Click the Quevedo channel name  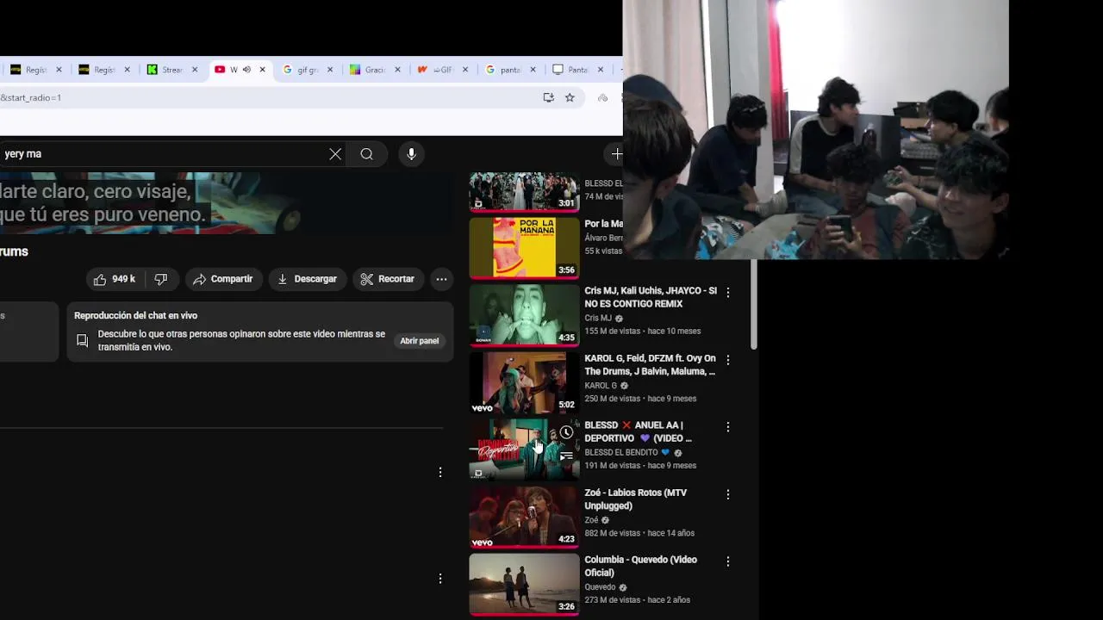click(600, 587)
